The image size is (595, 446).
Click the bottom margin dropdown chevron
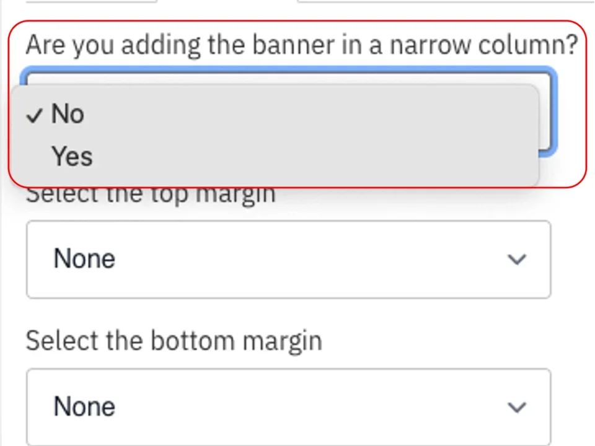pos(517,407)
